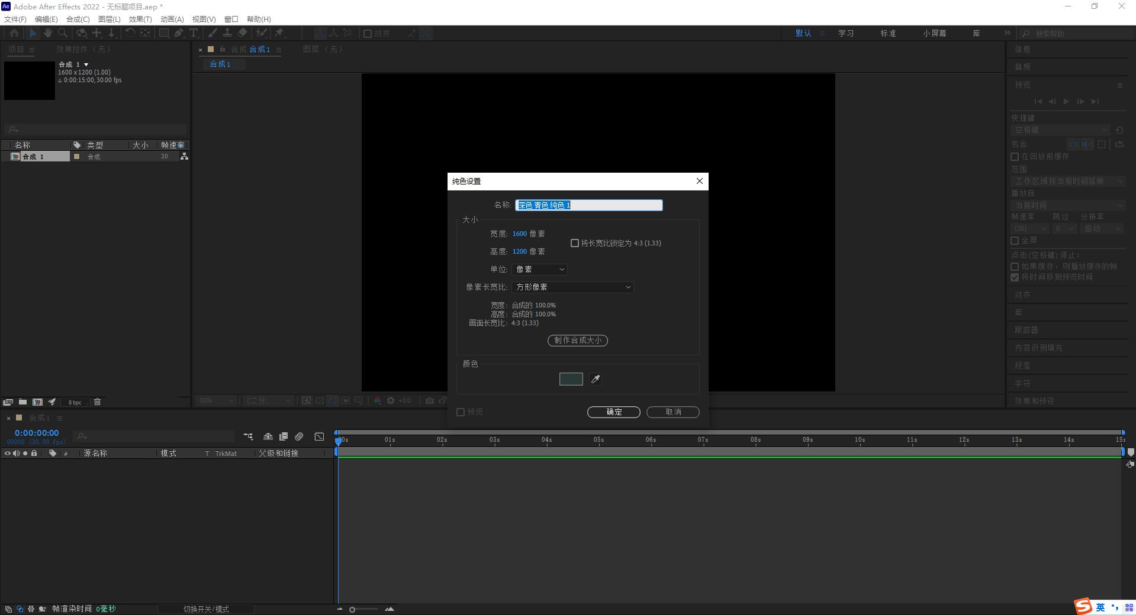
Task: Open the 编辑(E) menu
Action: pyautogui.click(x=46, y=19)
